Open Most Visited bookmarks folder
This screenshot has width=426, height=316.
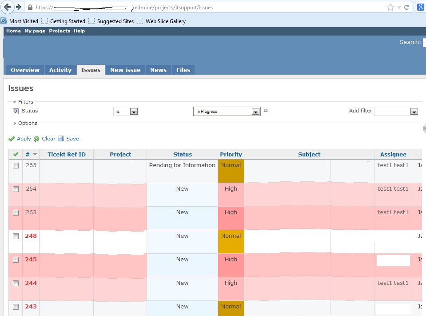[x=20, y=21]
